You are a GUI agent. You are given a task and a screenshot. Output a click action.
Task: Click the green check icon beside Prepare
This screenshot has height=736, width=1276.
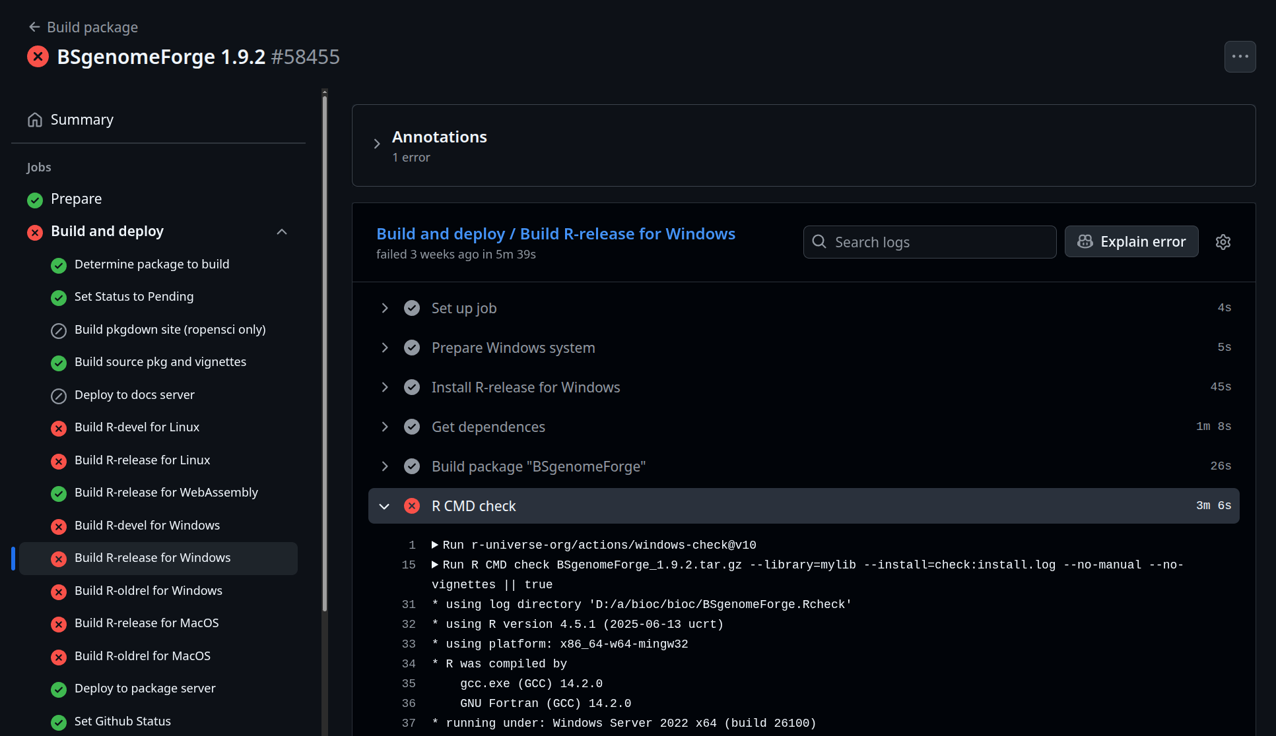35,200
